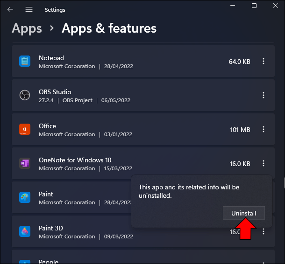Minimize the Settings window
The width and height of the screenshot is (285, 264).
(x=233, y=6)
